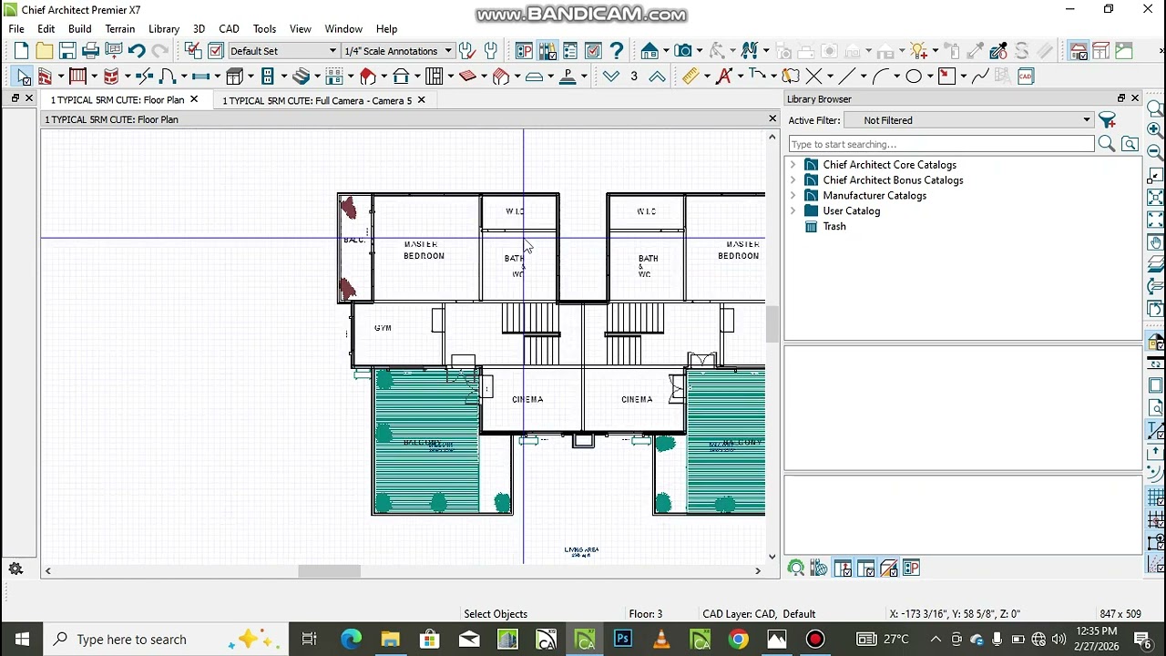The image size is (1166, 656).
Task: Click the Camera view tool icon
Action: coord(683,51)
